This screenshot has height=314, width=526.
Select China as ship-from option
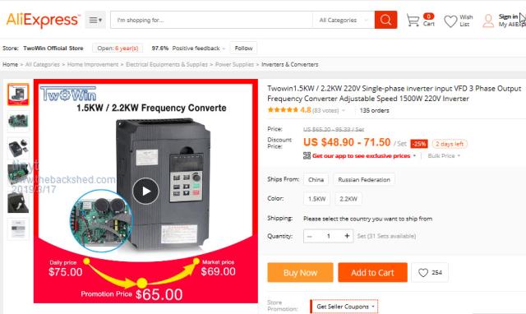(316, 179)
